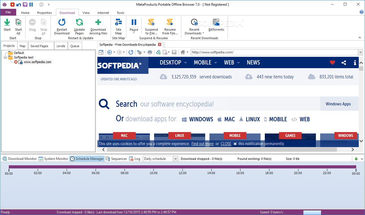365x215 pixels.
Task: Click the pause icon in quick access toolbar
Action: [31, 5]
